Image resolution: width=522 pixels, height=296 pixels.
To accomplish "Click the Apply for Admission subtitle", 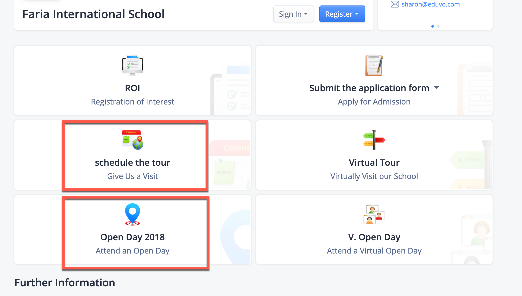I will pos(374,102).
